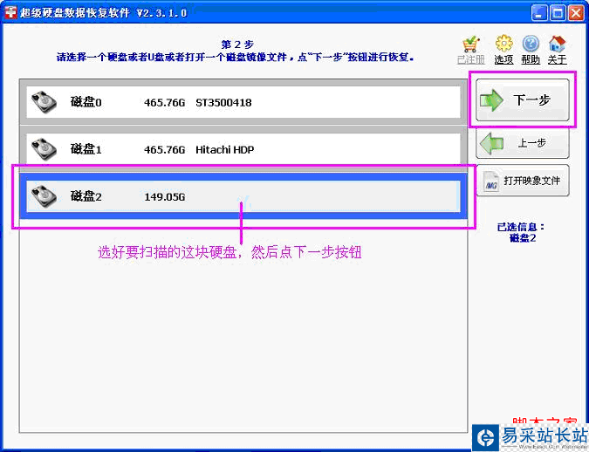The image size is (589, 452).
Task: Click 149.05G size text
Action: pos(165,196)
